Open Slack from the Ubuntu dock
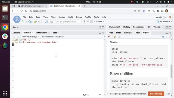Image resolution: width=174 pixels, height=98 pixels. click(x=5, y=36)
